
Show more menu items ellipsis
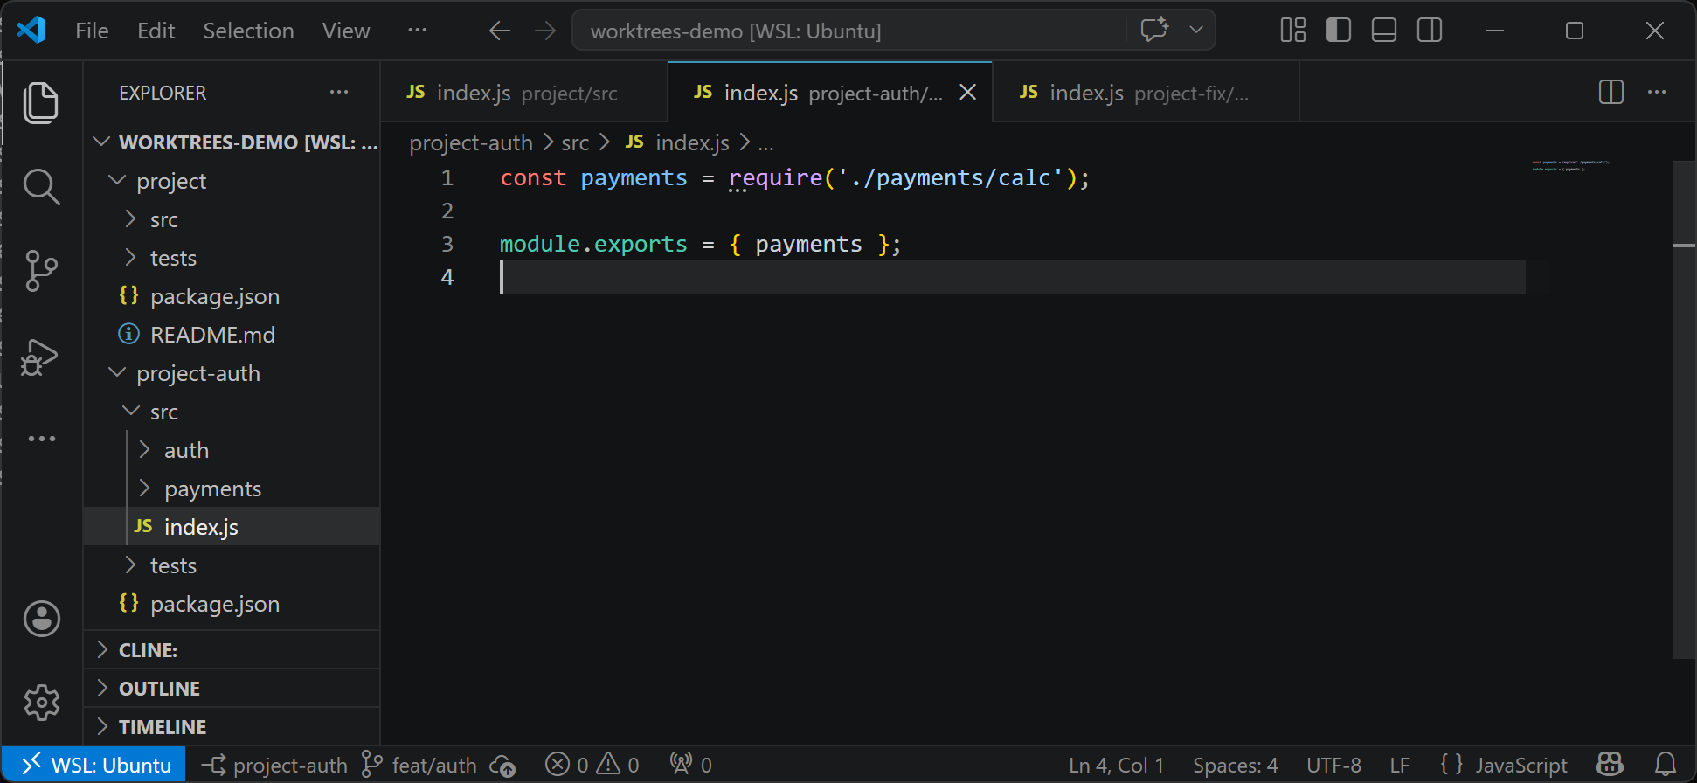pos(418,31)
